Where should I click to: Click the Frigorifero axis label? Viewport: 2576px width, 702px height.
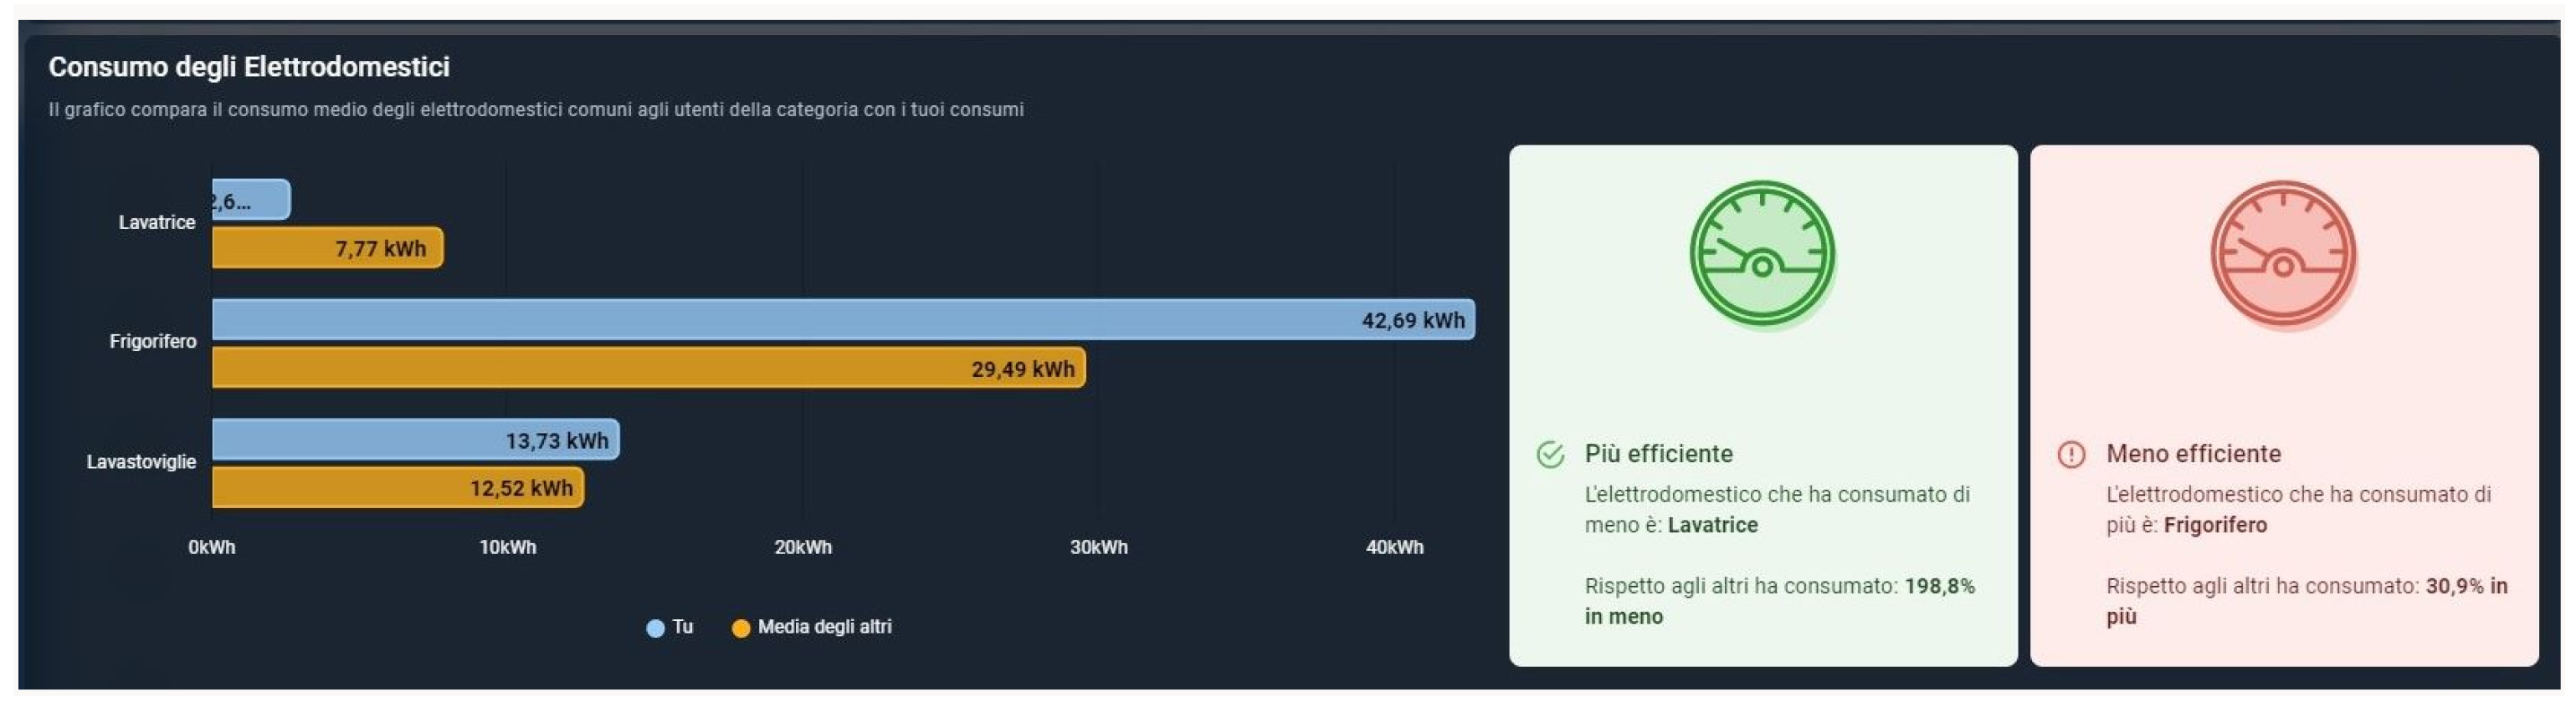click(x=153, y=342)
